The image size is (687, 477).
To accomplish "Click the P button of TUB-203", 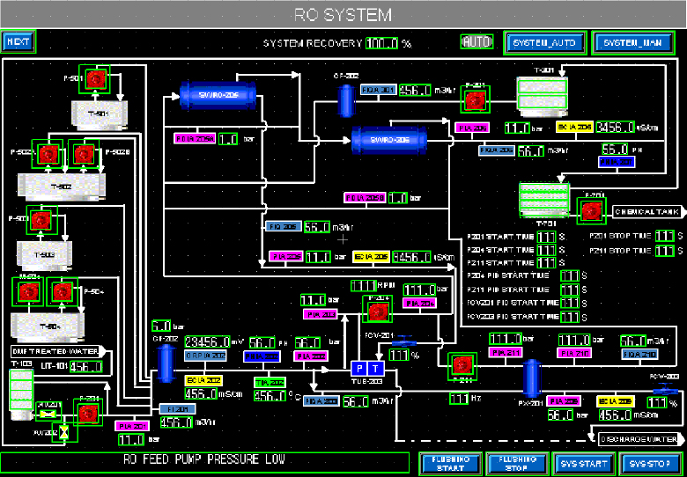I will click(x=359, y=369).
